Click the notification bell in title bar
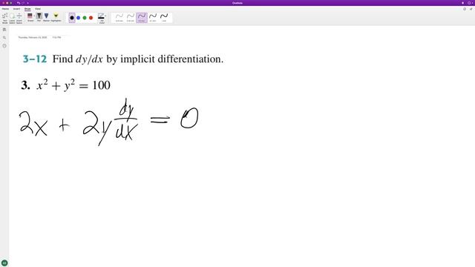Screen dimensions: 475x267 [x=462, y=3]
